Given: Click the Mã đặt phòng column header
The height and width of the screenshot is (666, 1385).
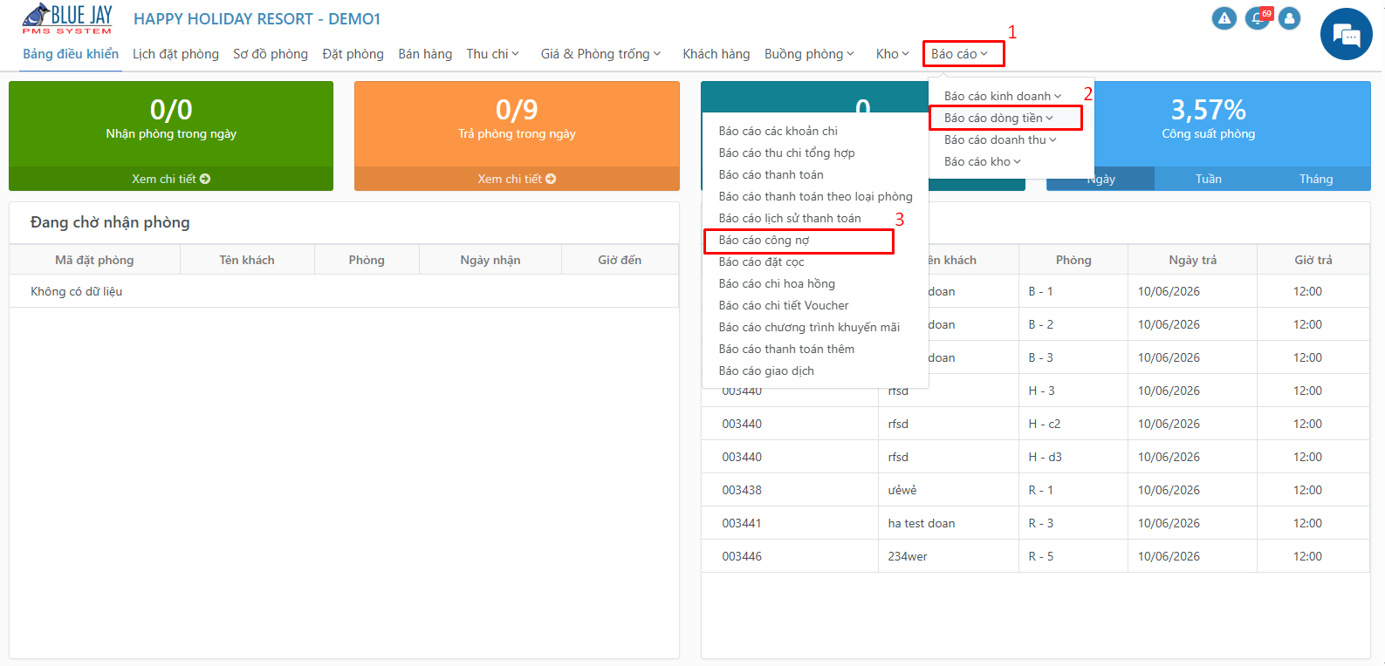Looking at the screenshot, I should pos(94,260).
